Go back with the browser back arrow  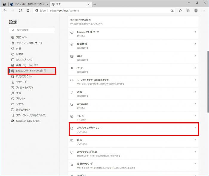pos(5,10)
